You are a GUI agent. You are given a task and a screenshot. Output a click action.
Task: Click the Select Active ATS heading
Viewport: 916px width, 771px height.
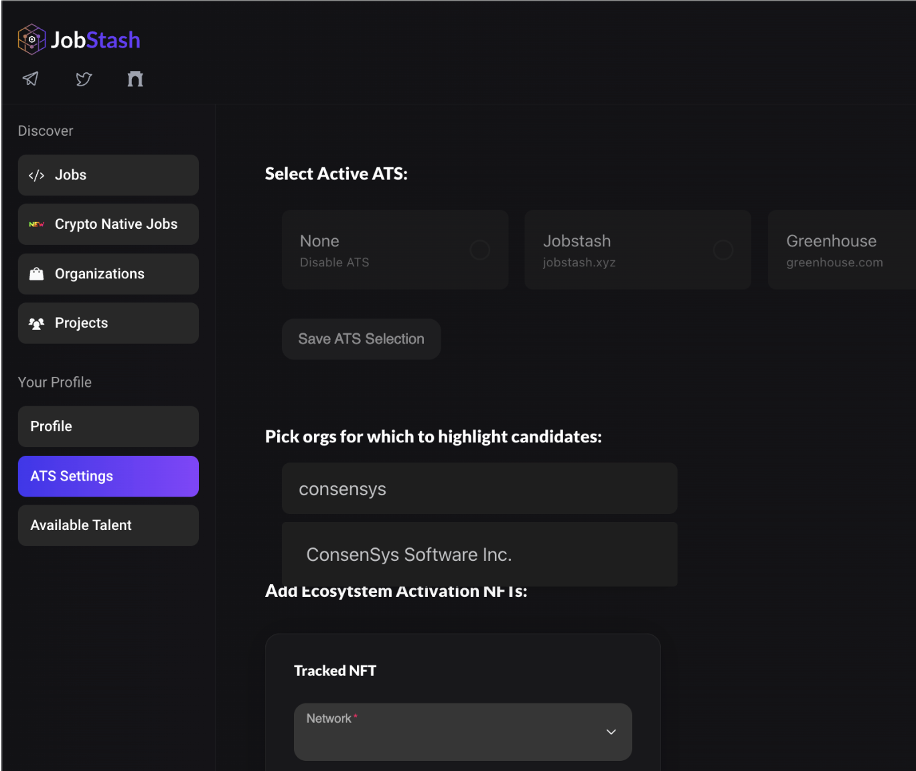pos(336,174)
